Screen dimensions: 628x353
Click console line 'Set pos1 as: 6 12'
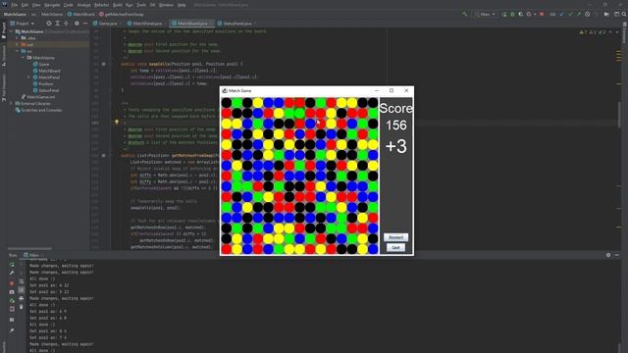(49, 285)
